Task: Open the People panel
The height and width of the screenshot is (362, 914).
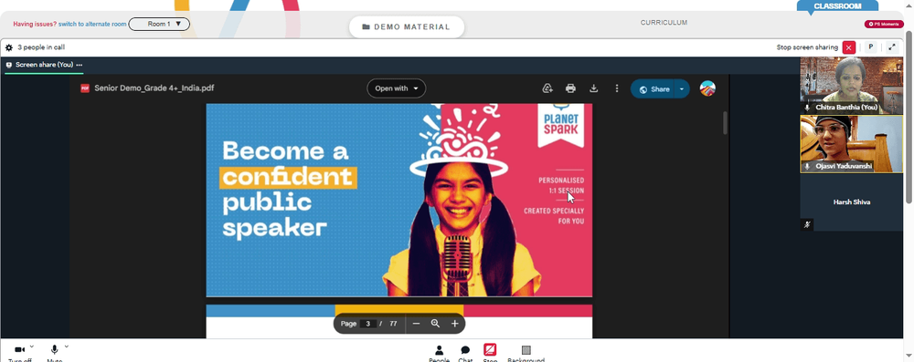Action: click(439, 352)
